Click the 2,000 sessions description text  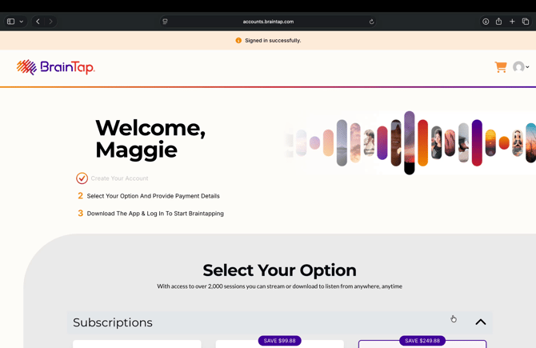(x=279, y=286)
